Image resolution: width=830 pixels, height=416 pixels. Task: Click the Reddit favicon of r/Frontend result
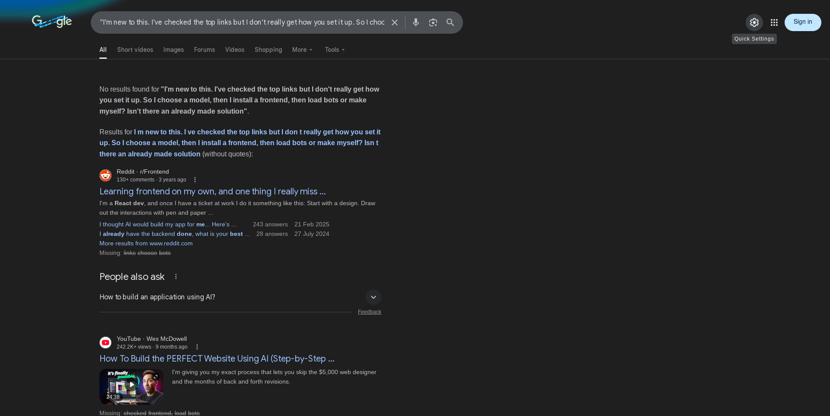point(105,175)
